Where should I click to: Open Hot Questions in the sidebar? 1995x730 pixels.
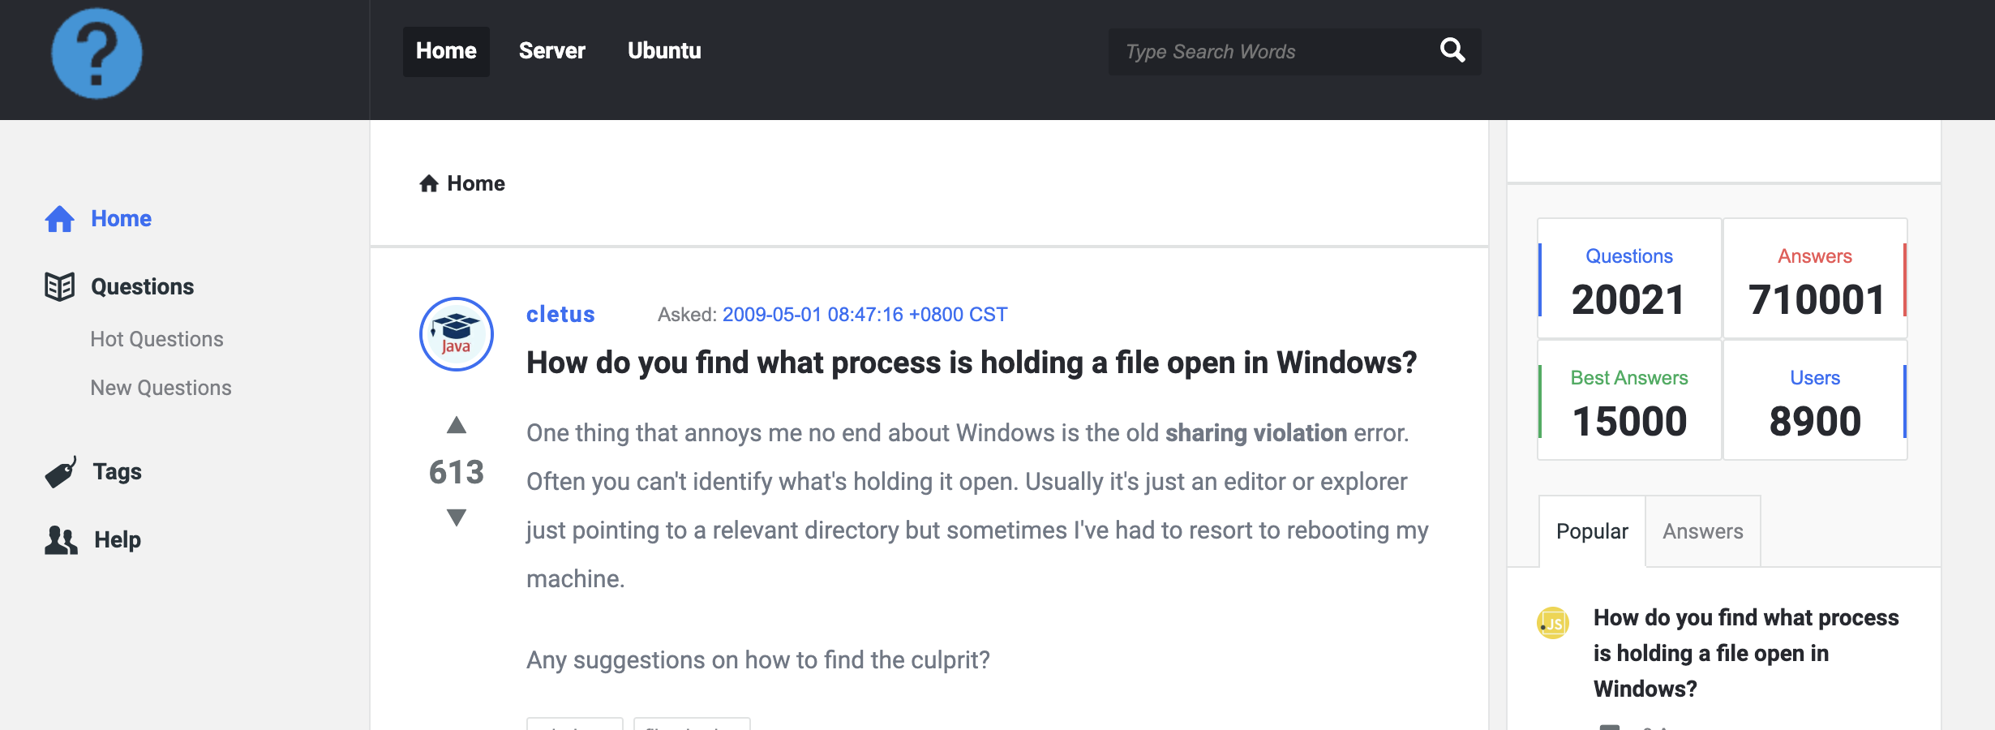click(x=157, y=339)
